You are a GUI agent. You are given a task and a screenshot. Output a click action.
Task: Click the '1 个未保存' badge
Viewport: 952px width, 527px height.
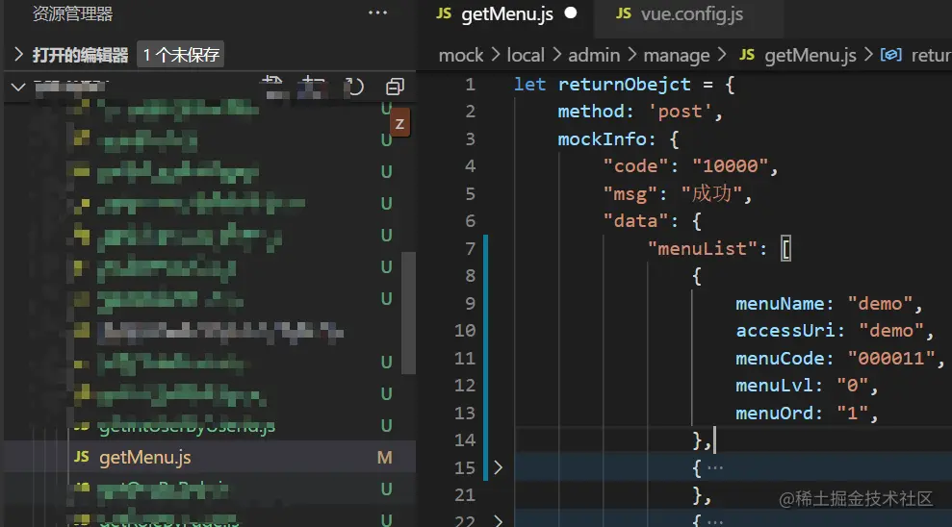point(181,55)
